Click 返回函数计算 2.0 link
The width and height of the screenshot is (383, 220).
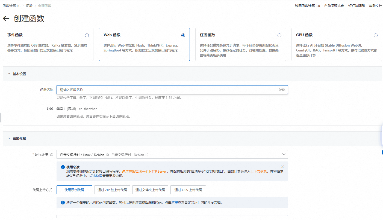307,6
